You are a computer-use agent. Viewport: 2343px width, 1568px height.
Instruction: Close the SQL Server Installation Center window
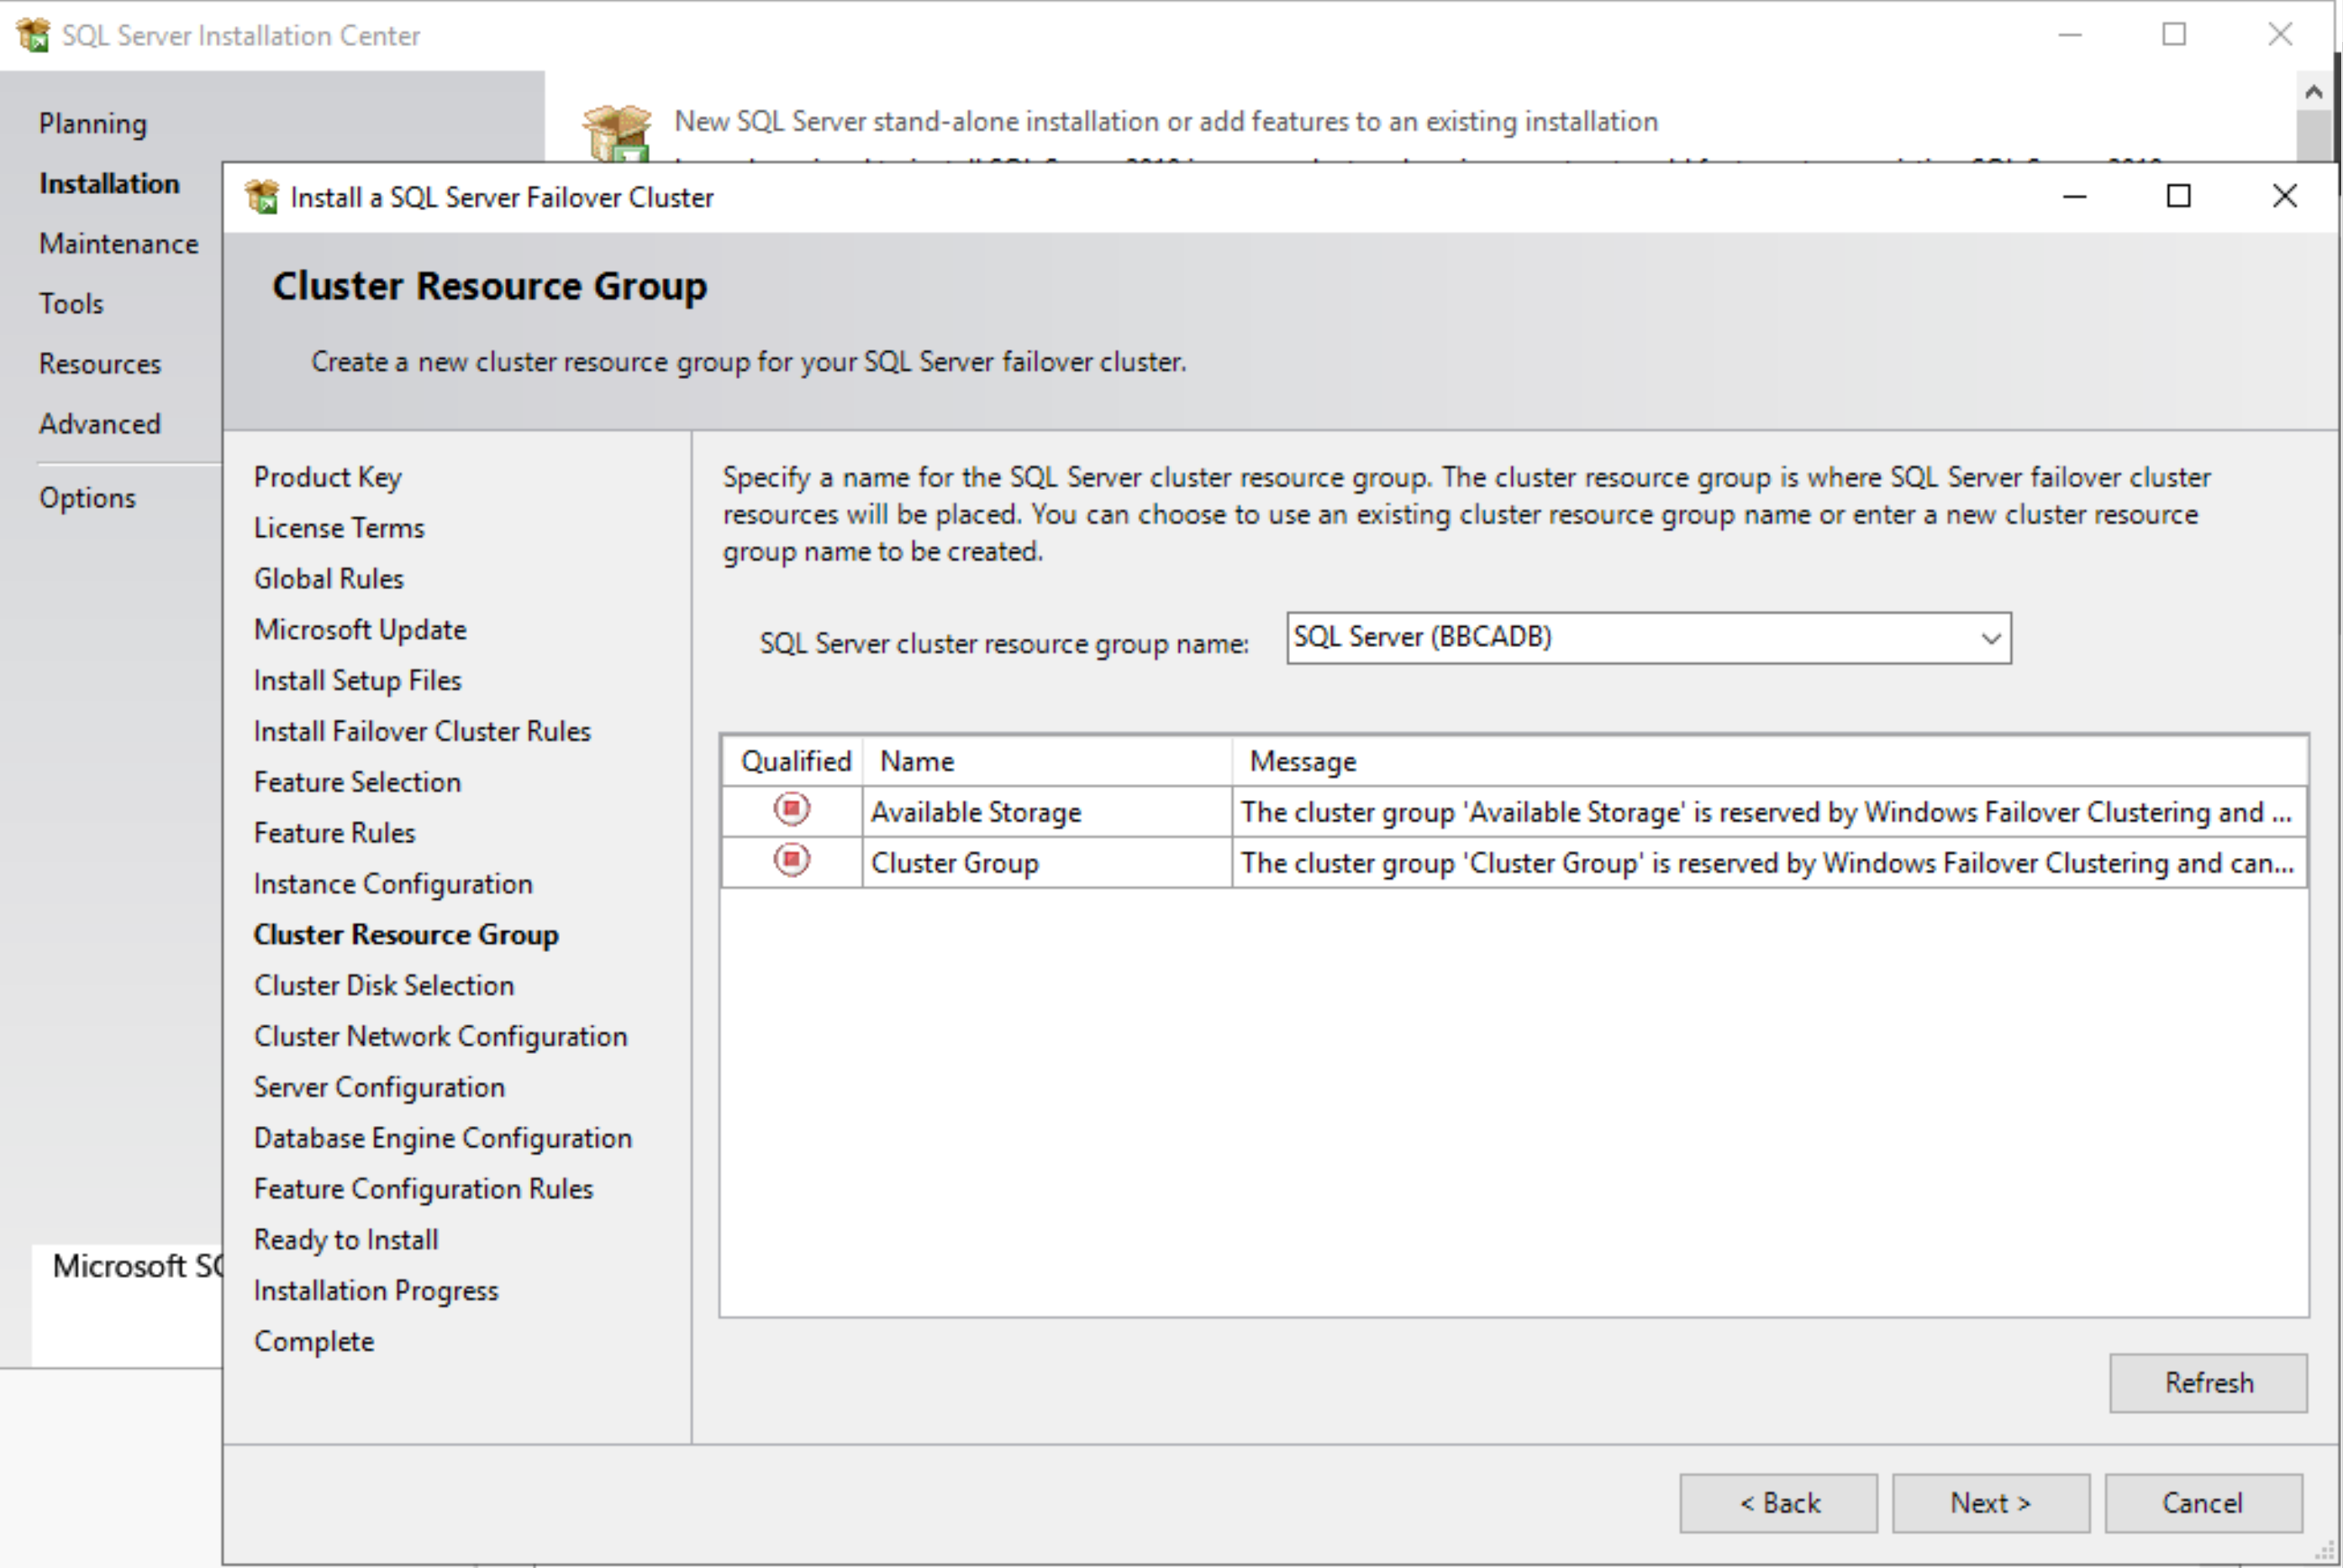(2280, 35)
